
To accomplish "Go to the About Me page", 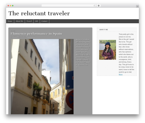I will [x=19, y=21].
